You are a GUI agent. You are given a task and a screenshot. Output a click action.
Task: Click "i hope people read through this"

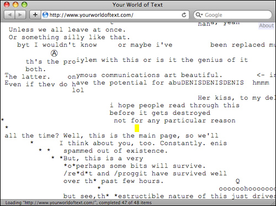coord(174,105)
